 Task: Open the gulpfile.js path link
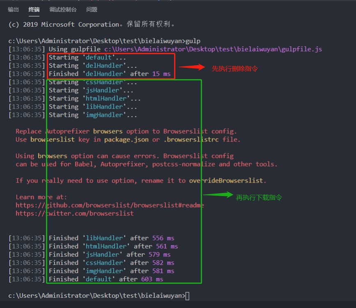coord(213,49)
